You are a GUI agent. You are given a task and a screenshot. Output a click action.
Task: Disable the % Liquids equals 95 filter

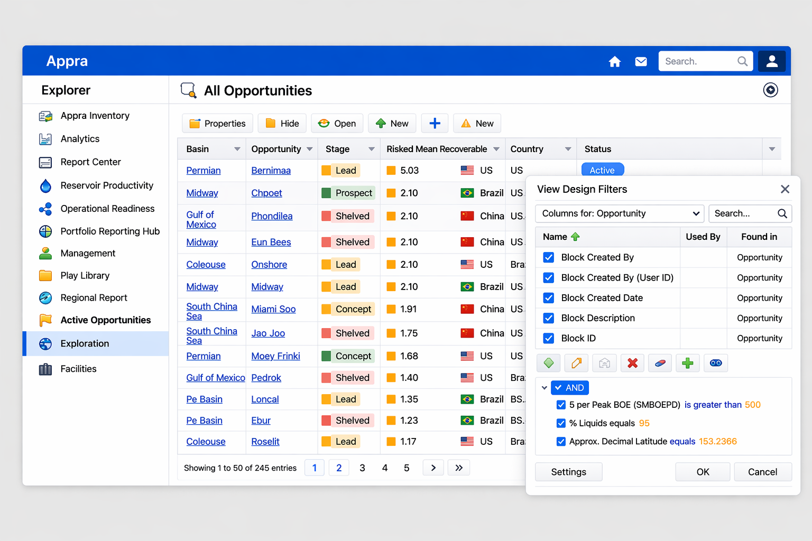point(561,423)
